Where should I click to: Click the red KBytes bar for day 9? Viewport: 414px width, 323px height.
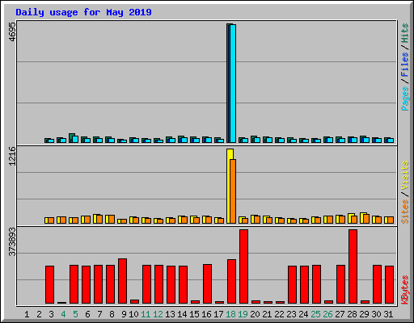click(x=122, y=281)
